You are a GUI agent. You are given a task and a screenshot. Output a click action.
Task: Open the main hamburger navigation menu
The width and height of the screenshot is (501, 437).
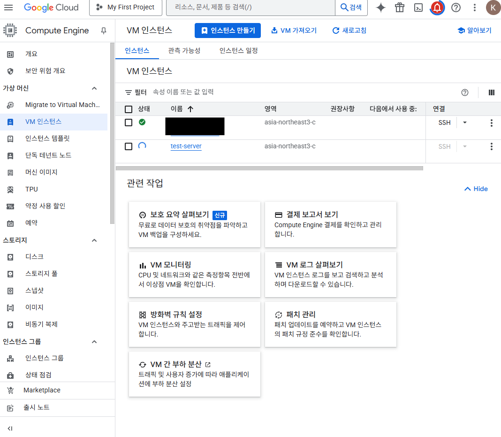[8, 8]
